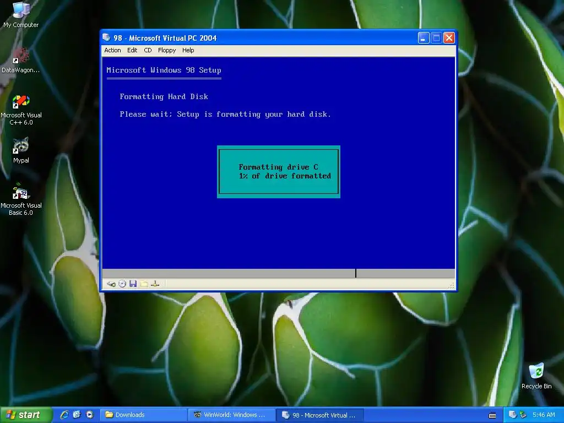Click the Virtual PC tray icon

(x=512, y=415)
